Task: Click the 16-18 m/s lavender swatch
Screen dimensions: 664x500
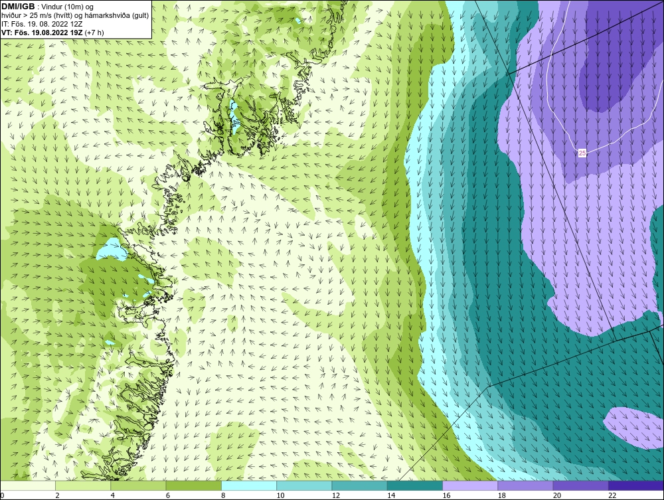Action: coord(470,485)
